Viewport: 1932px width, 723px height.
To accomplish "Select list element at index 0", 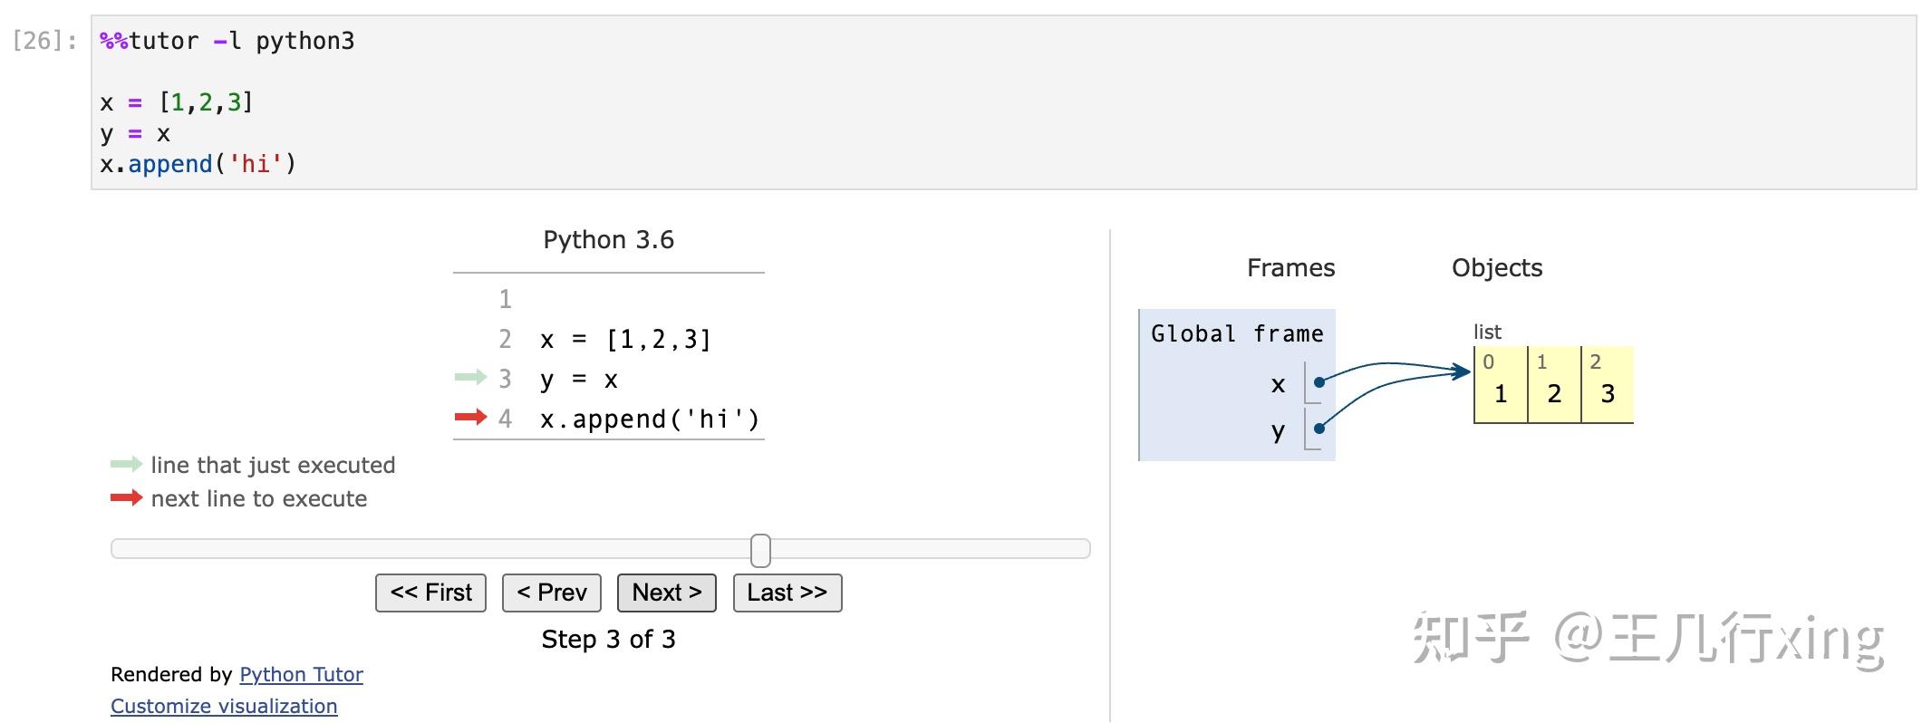I will (1501, 385).
